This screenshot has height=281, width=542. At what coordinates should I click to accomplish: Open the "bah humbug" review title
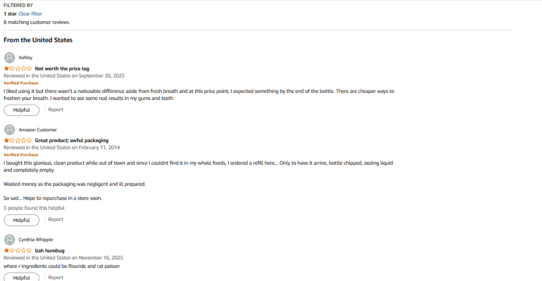50,250
